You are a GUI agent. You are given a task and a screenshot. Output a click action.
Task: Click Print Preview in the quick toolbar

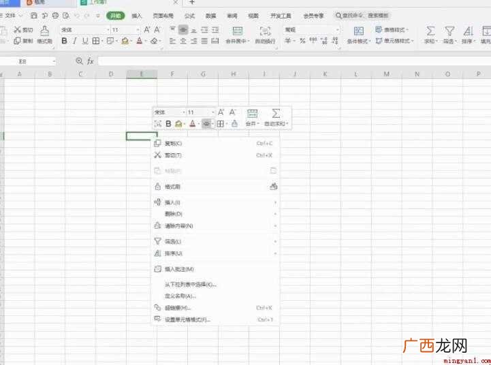[x=66, y=16]
